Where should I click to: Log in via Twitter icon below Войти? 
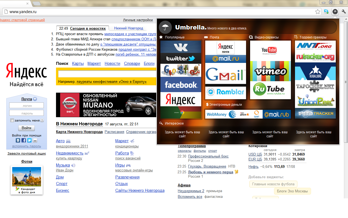pos(29,141)
